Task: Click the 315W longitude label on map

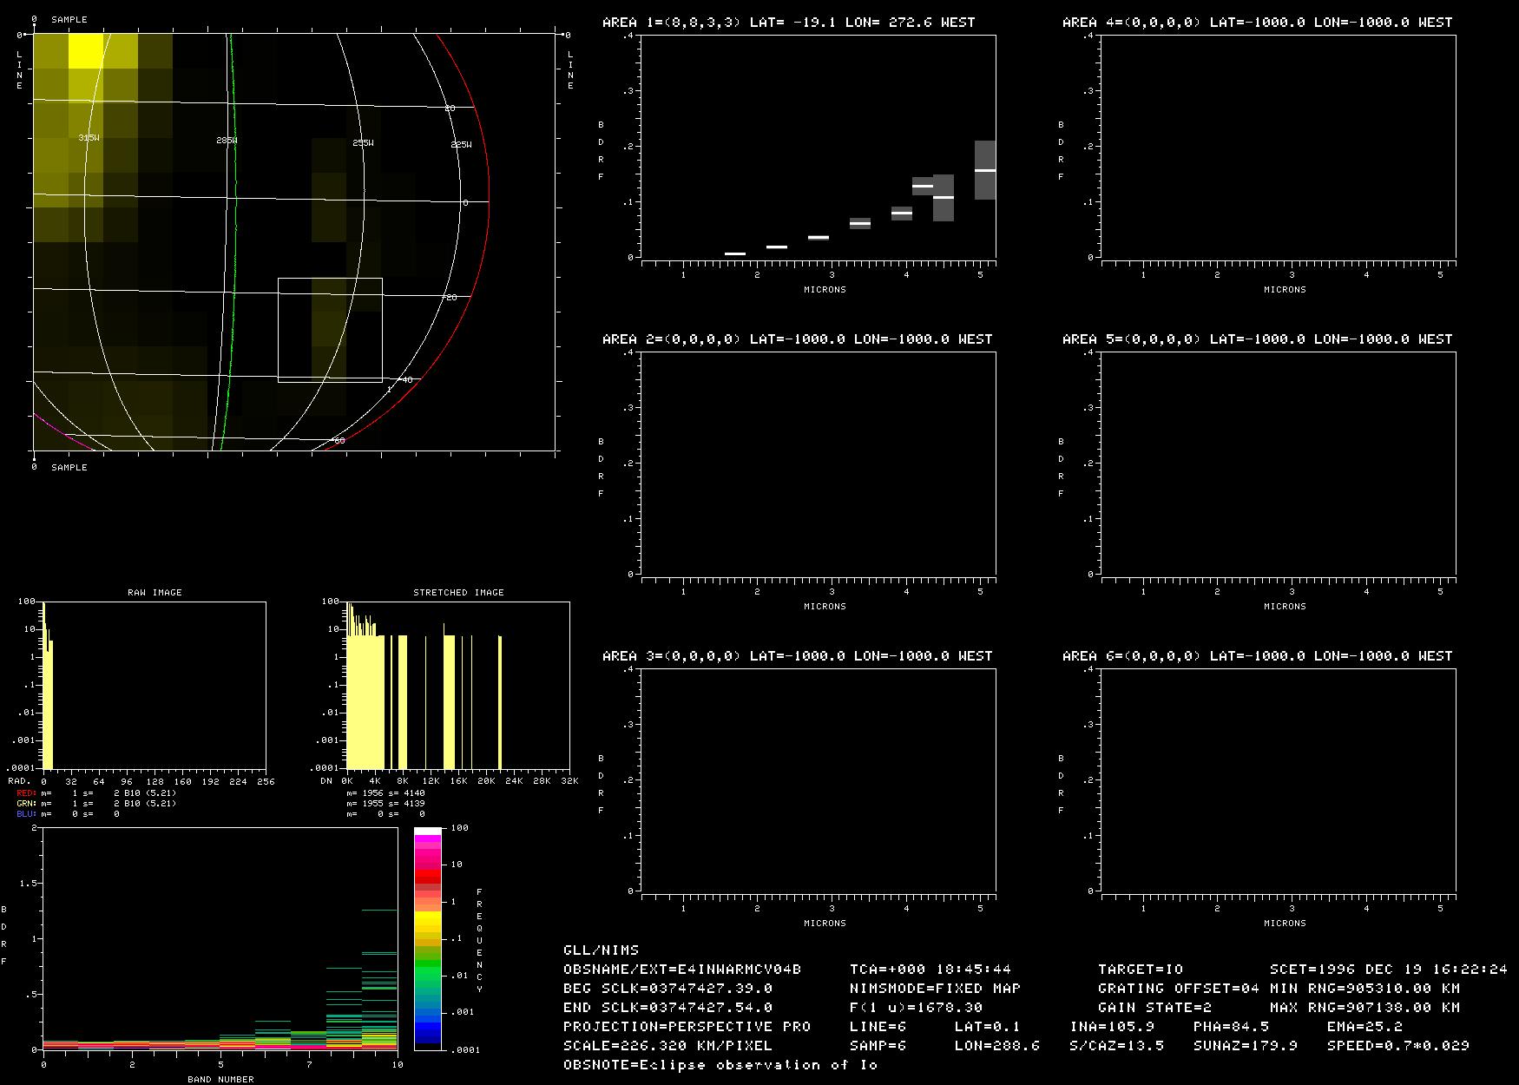Action: coord(89,138)
